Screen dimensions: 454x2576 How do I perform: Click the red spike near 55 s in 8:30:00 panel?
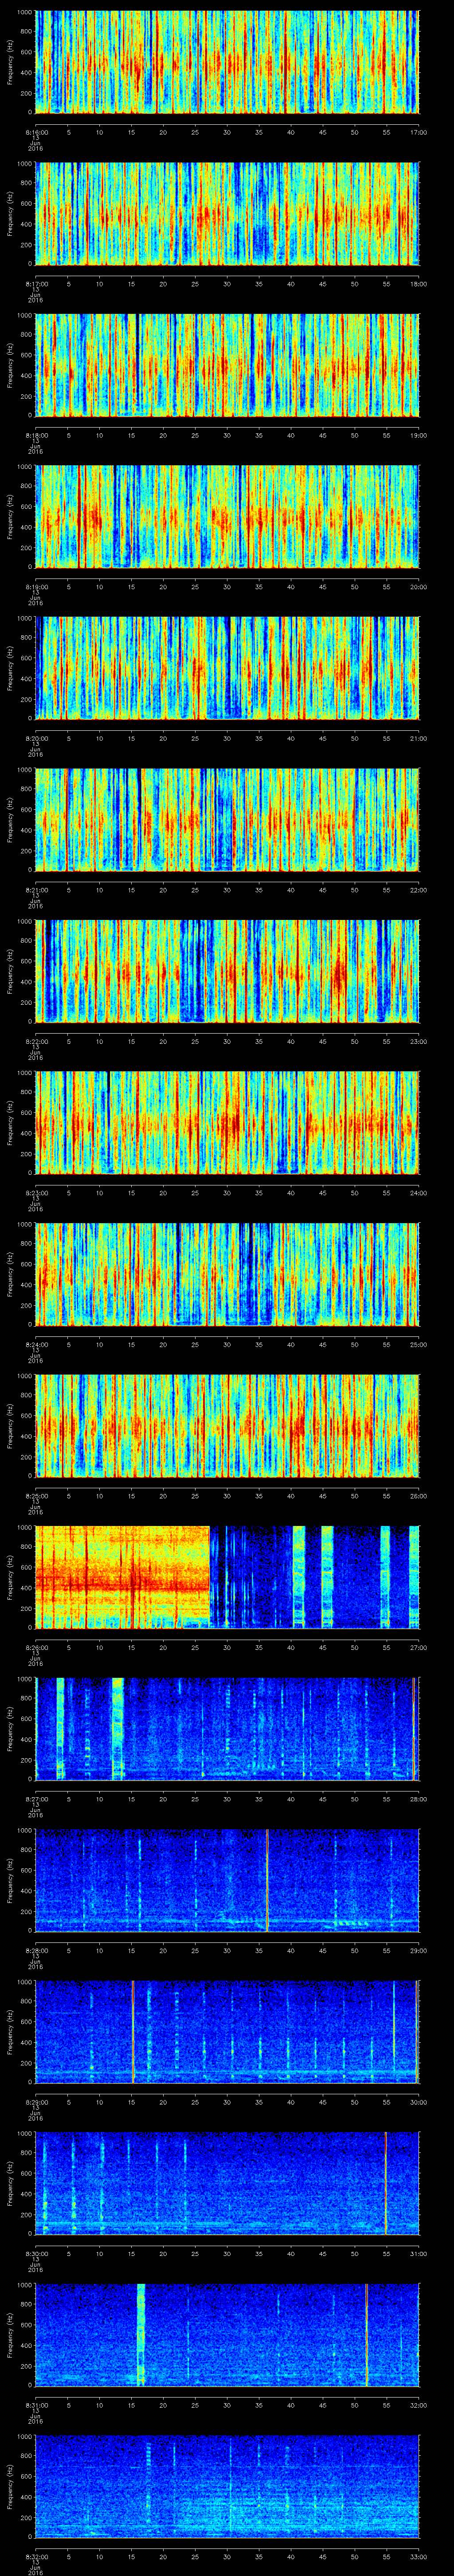coord(386,2183)
